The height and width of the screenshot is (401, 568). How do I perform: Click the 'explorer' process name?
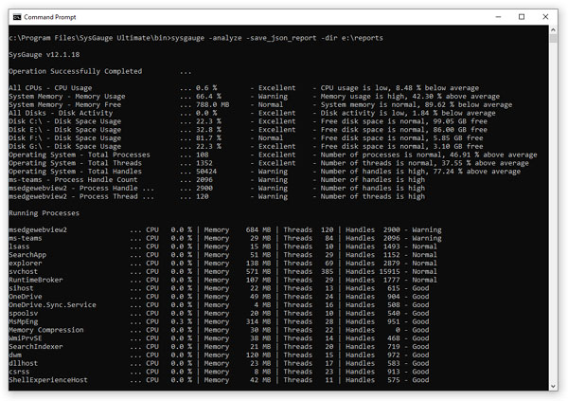26,264
